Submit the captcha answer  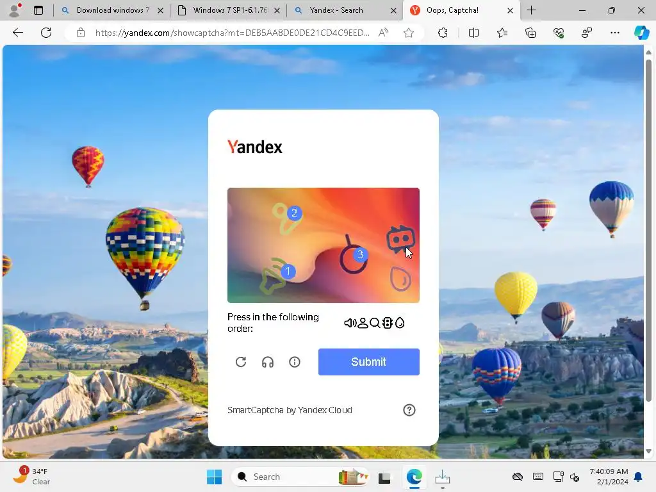pos(368,362)
